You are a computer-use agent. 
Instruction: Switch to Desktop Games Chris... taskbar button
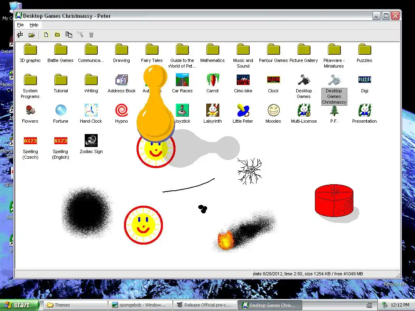click(270, 305)
